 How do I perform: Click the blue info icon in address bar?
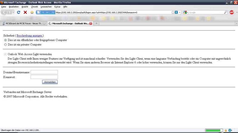pyautogui.click(x=176, y=12)
